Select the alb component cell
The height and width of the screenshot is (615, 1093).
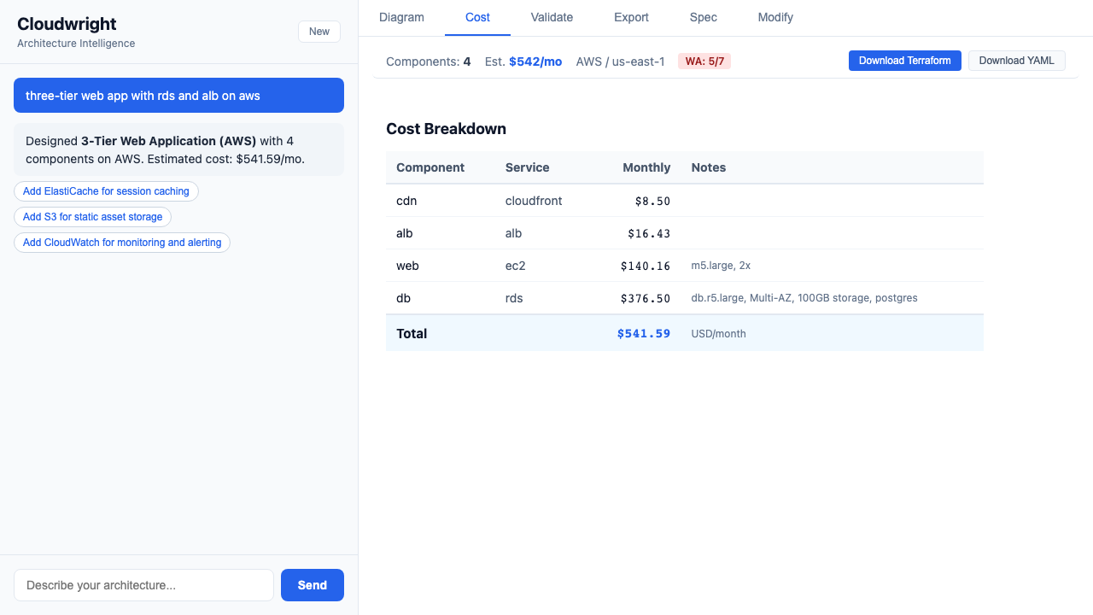point(405,233)
